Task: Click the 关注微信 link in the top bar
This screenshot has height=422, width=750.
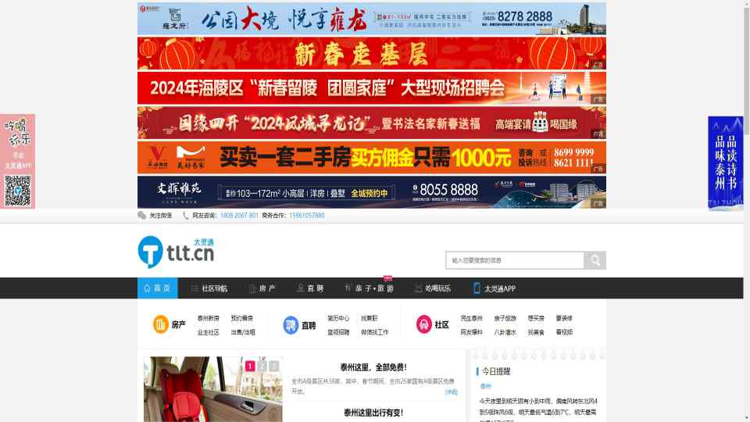Action: point(161,216)
